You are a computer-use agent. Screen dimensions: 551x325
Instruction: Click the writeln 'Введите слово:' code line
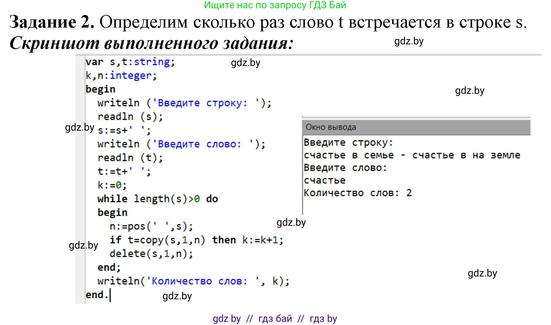coord(181,144)
